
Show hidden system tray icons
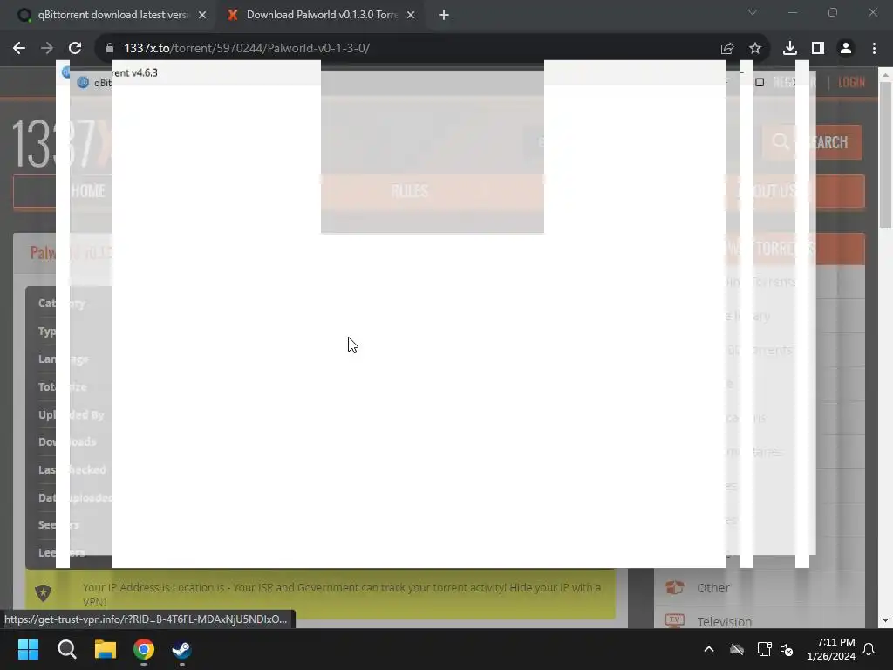pos(709,649)
